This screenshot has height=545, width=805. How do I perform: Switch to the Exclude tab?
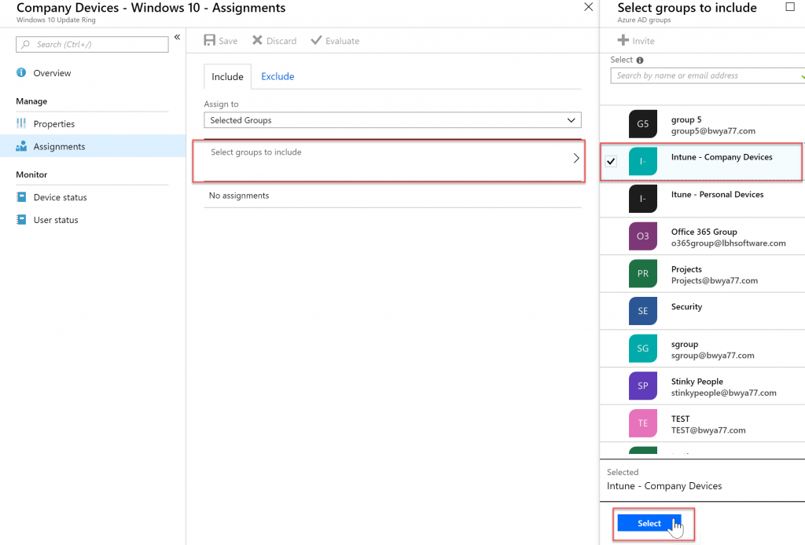(278, 76)
